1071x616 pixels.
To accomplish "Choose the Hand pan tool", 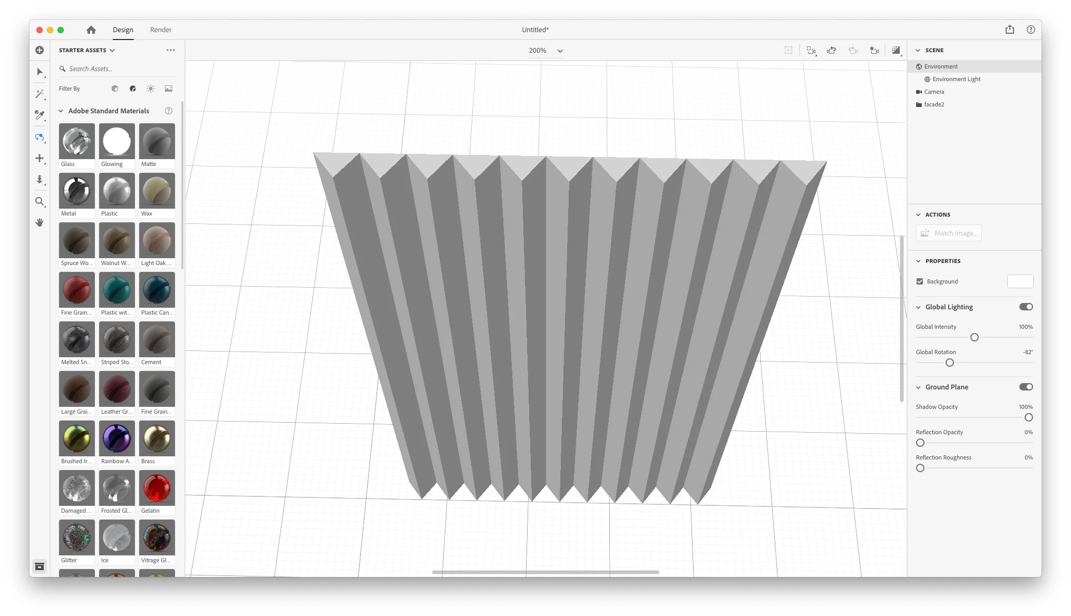I will click(x=40, y=222).
